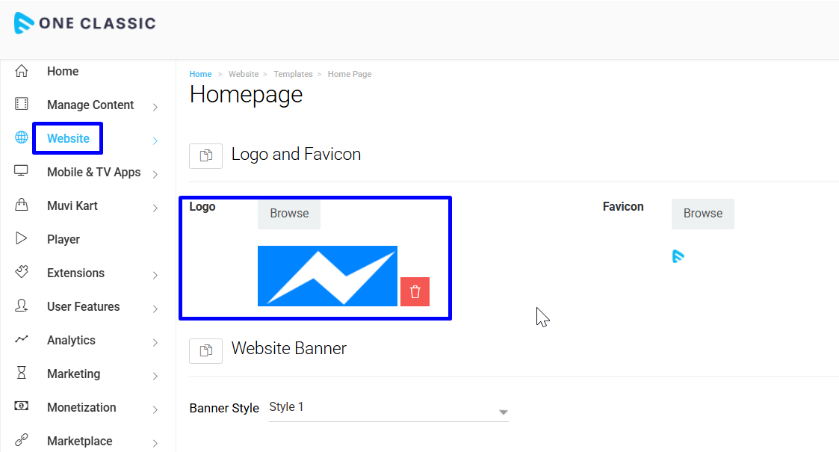Go to Home via breadcrumb link
The image size is (839, 452).
(x=200, y=74)
